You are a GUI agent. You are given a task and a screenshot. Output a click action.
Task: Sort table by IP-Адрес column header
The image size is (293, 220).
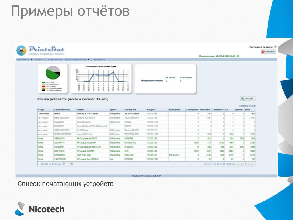point(157,110)
